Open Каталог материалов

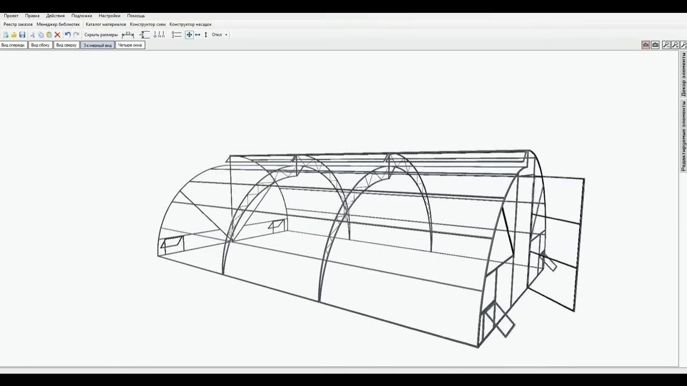(106, 24)
